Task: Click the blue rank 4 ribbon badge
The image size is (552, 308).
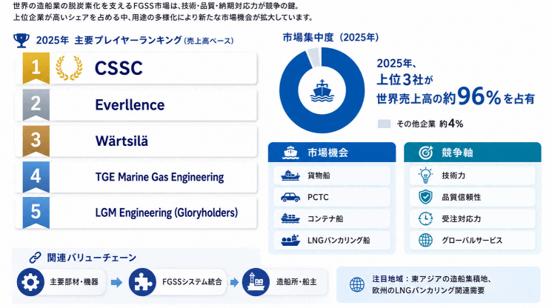Action: pos(36,177)
